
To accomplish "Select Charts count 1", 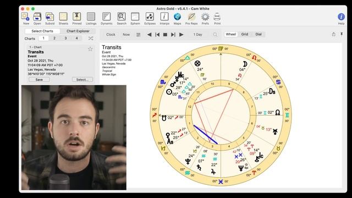I will [x=43, y=38].
